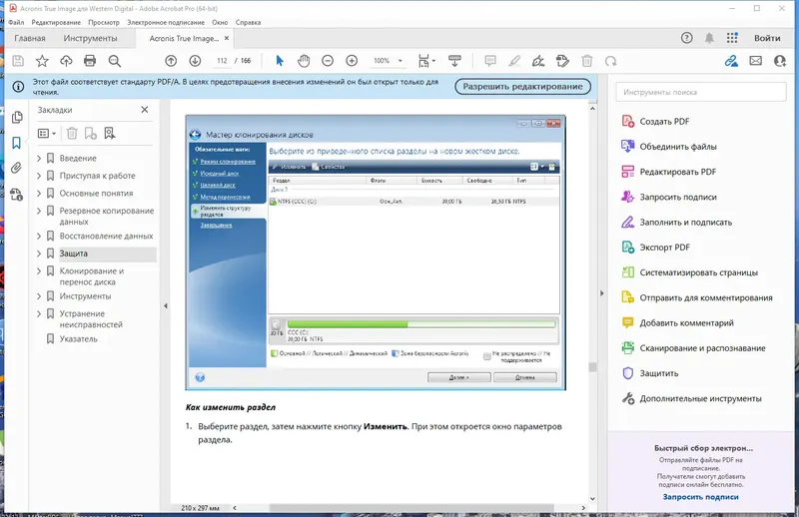The width and height of the screenshot is (799, 517).
Task: Go to previous page arrow
Action: tap(171, 61)
